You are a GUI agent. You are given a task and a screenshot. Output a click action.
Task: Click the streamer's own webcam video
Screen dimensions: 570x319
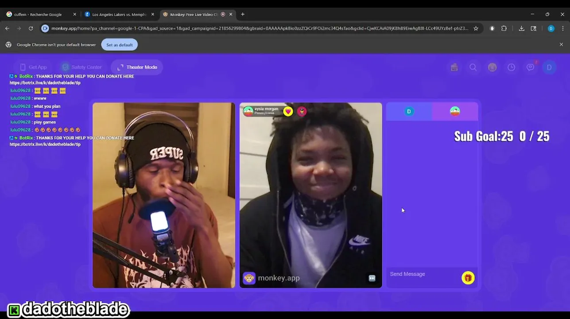coord(164,195)
